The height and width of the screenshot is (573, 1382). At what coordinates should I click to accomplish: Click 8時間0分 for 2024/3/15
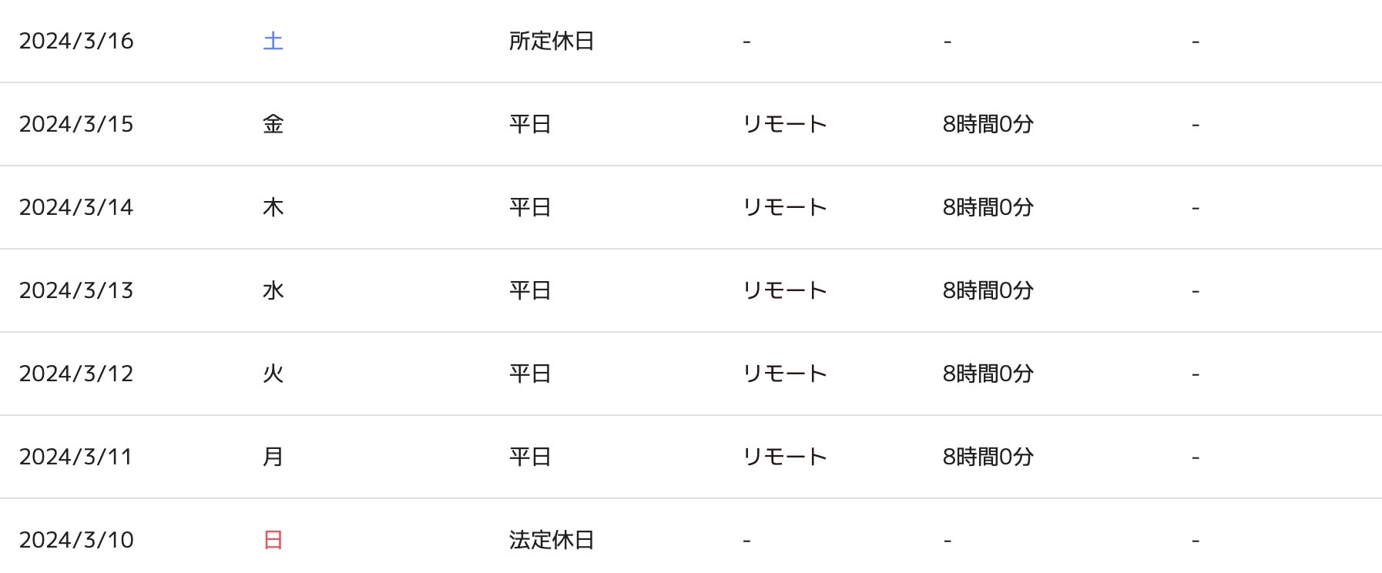(988, 124)
